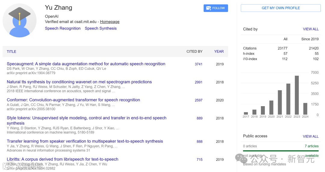Open the Homepage link
325x172 pixels.
(110, 22)
